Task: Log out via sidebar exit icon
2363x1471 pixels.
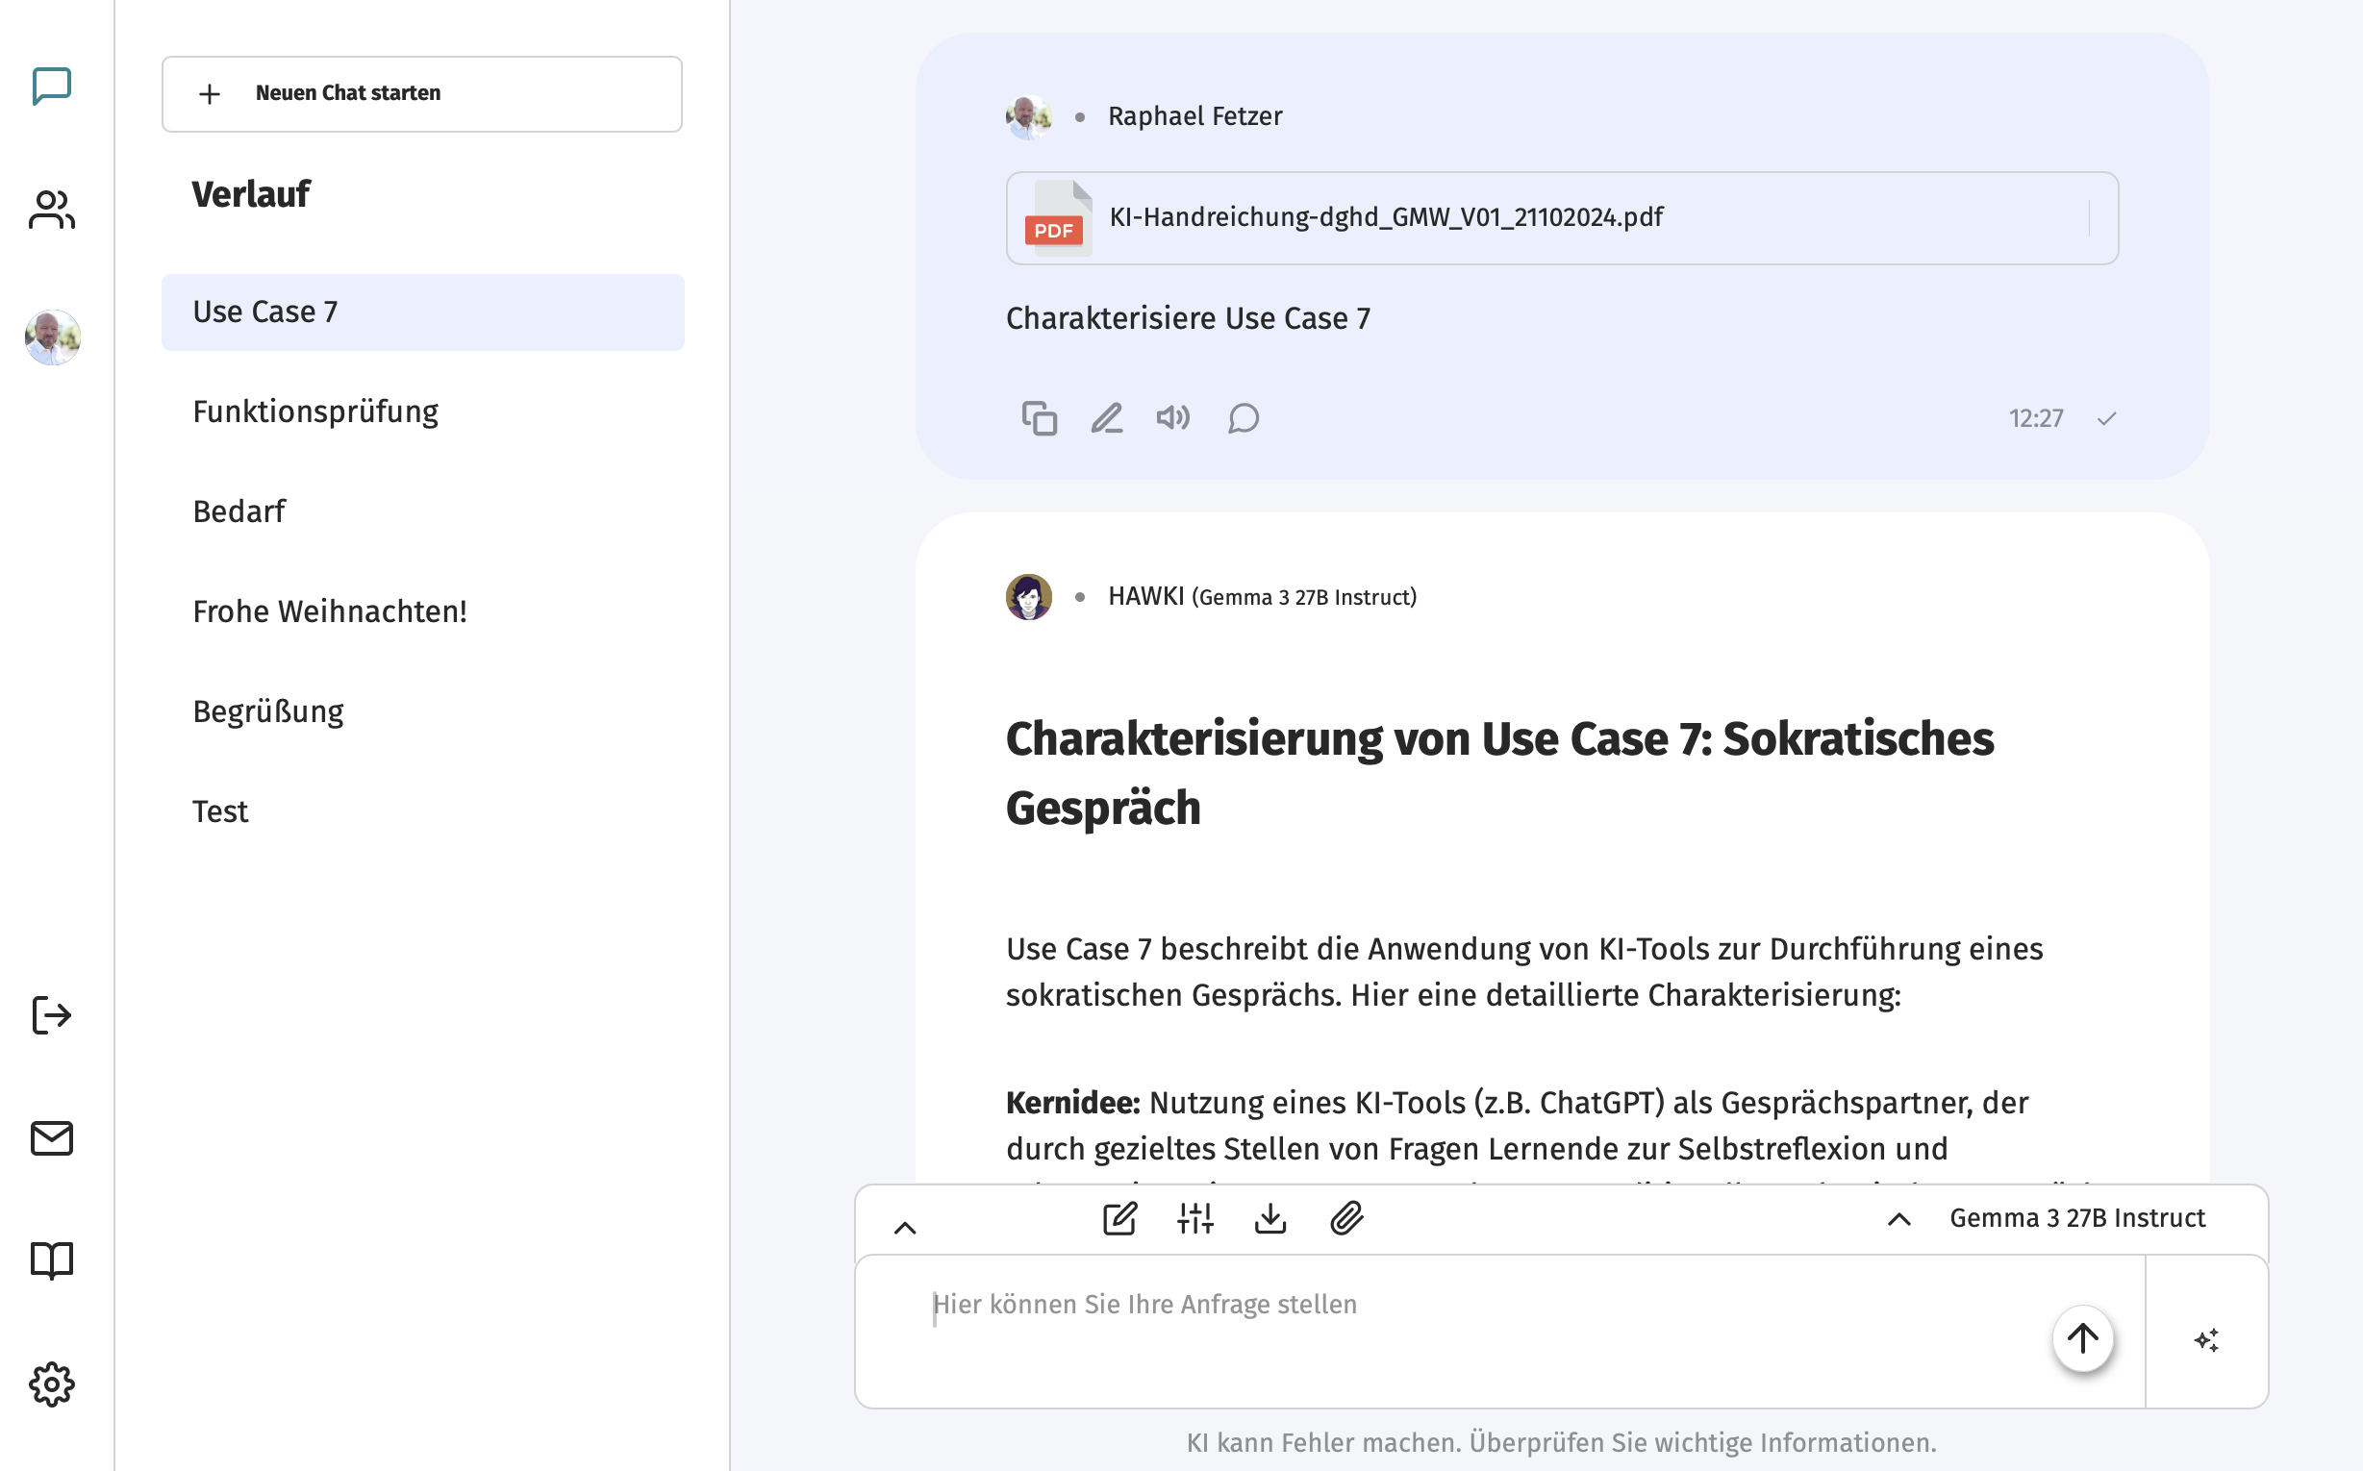Action: click(x=52, y=1014)
